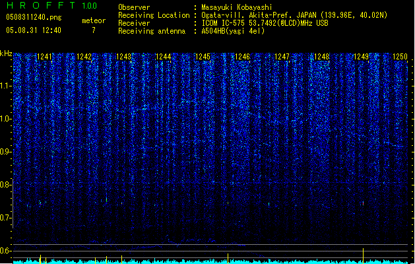Click the ICOM IC-575 receiver text

click(265, 23)
